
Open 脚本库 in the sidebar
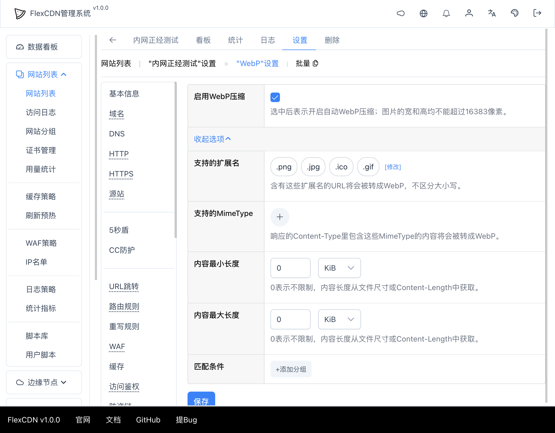[x=37, y=336]
